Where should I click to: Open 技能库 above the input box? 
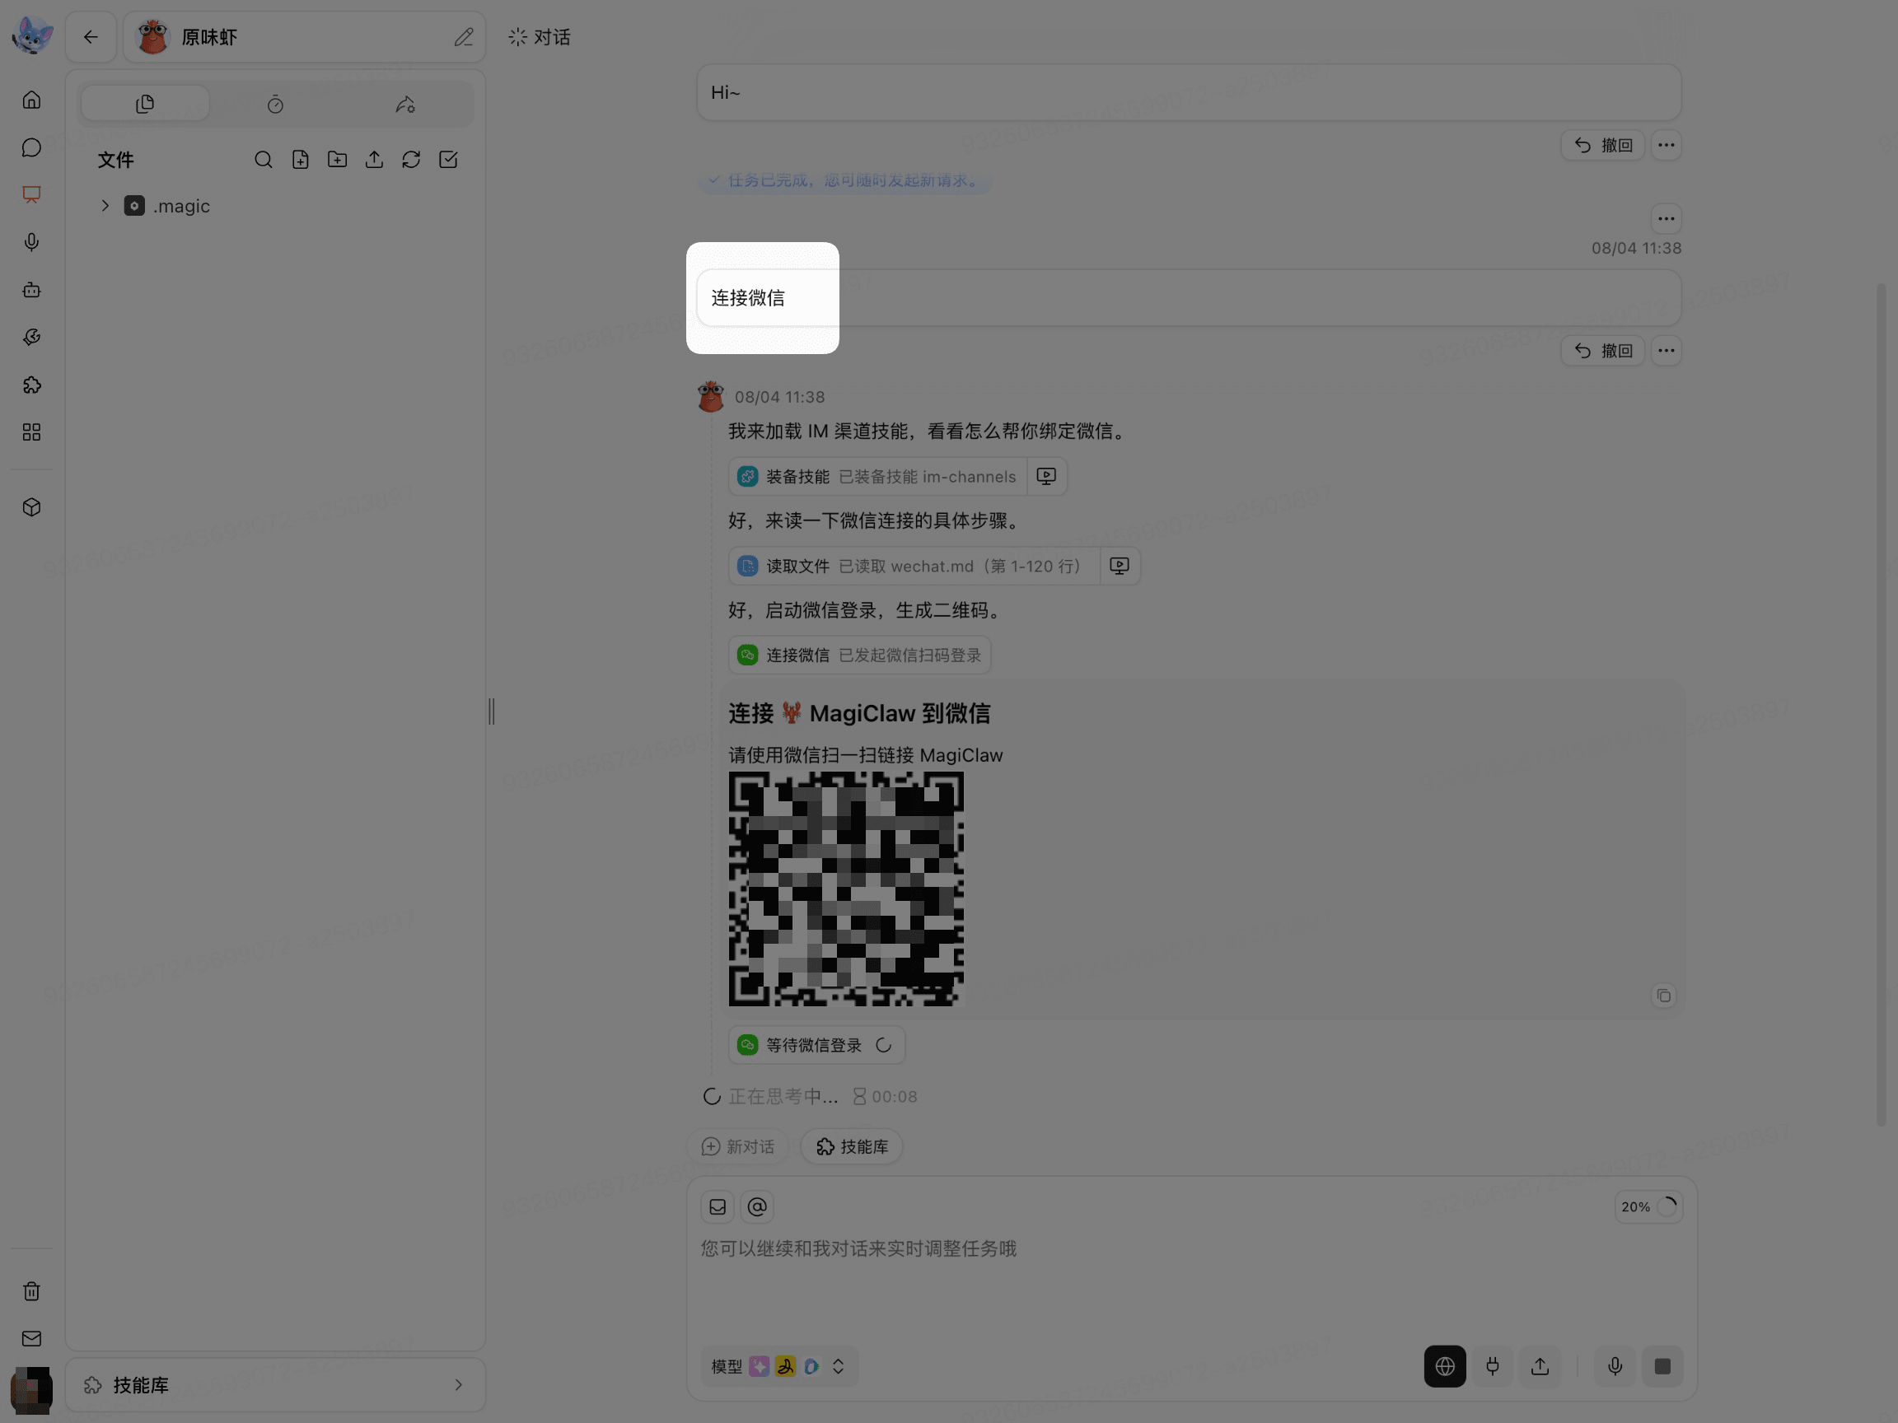tap(851, 1147)
